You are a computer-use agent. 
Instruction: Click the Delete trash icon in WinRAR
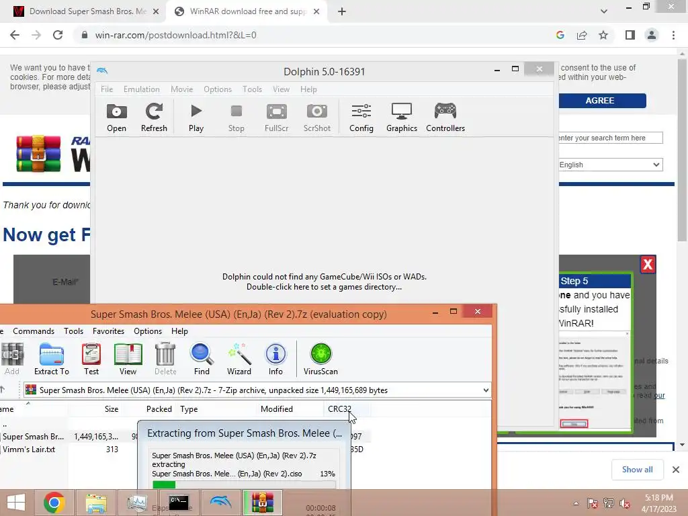(165, 359)
